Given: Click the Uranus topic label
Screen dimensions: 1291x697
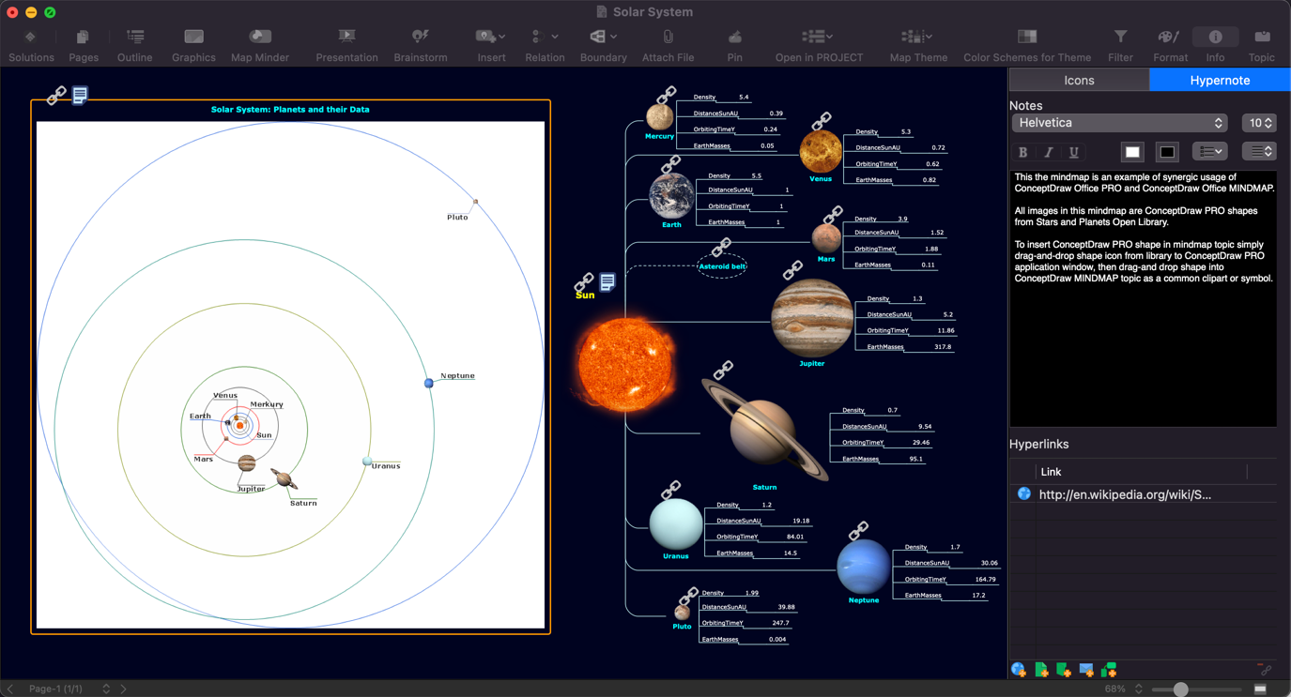Looking at the screenshot, I should click(x=676, y=556).
